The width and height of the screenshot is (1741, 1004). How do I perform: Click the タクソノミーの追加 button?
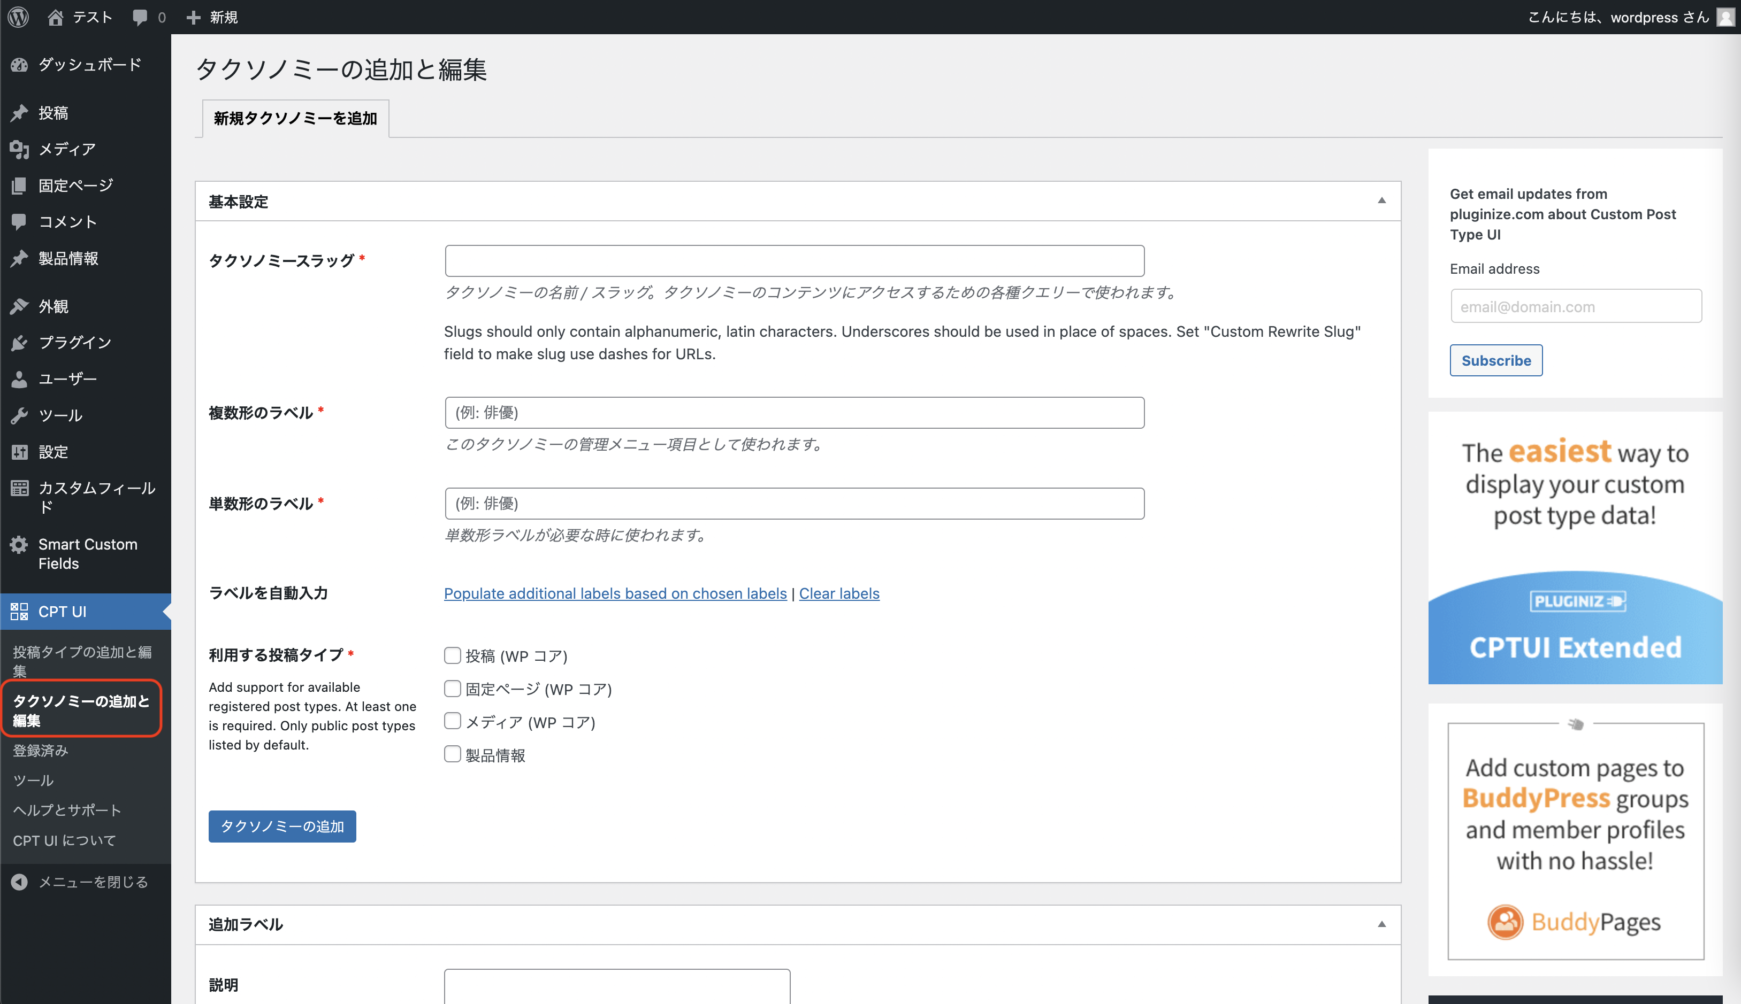coord(282,826)
